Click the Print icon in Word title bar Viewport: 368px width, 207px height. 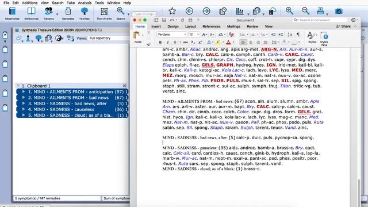click(x=190, y=20)
